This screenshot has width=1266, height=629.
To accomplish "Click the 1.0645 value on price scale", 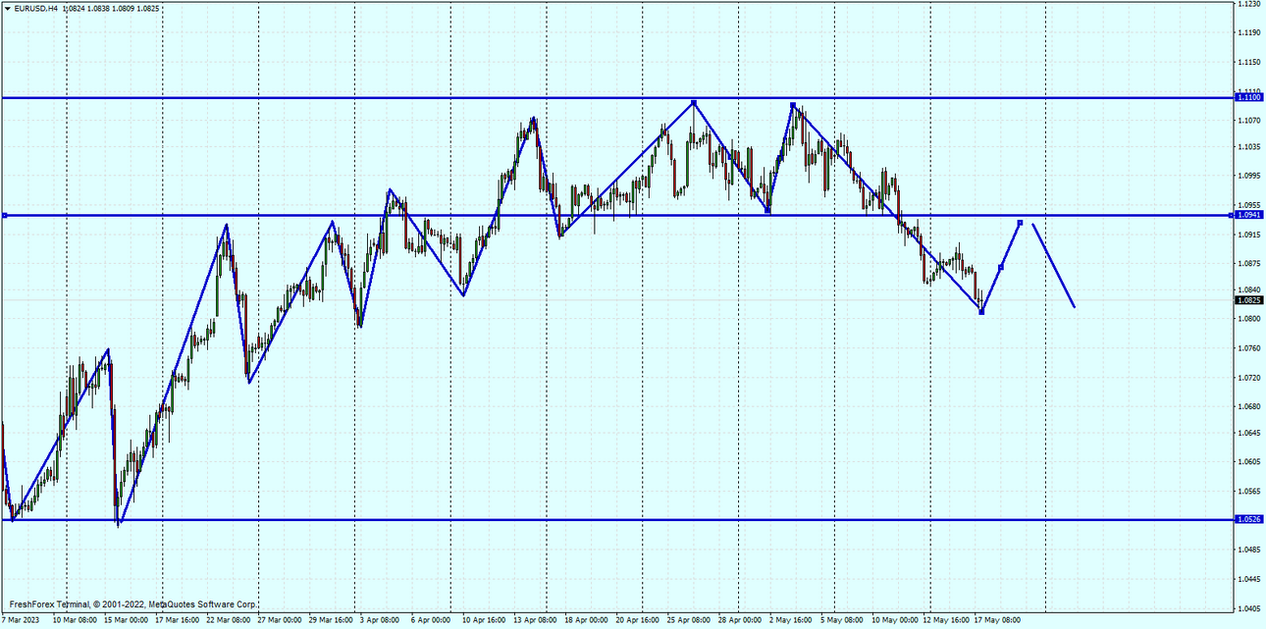I will 1249,433.
